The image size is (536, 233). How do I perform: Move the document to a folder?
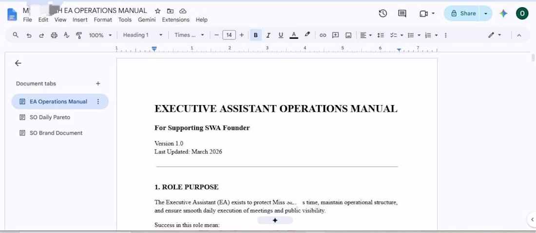(x=170, y=11)
